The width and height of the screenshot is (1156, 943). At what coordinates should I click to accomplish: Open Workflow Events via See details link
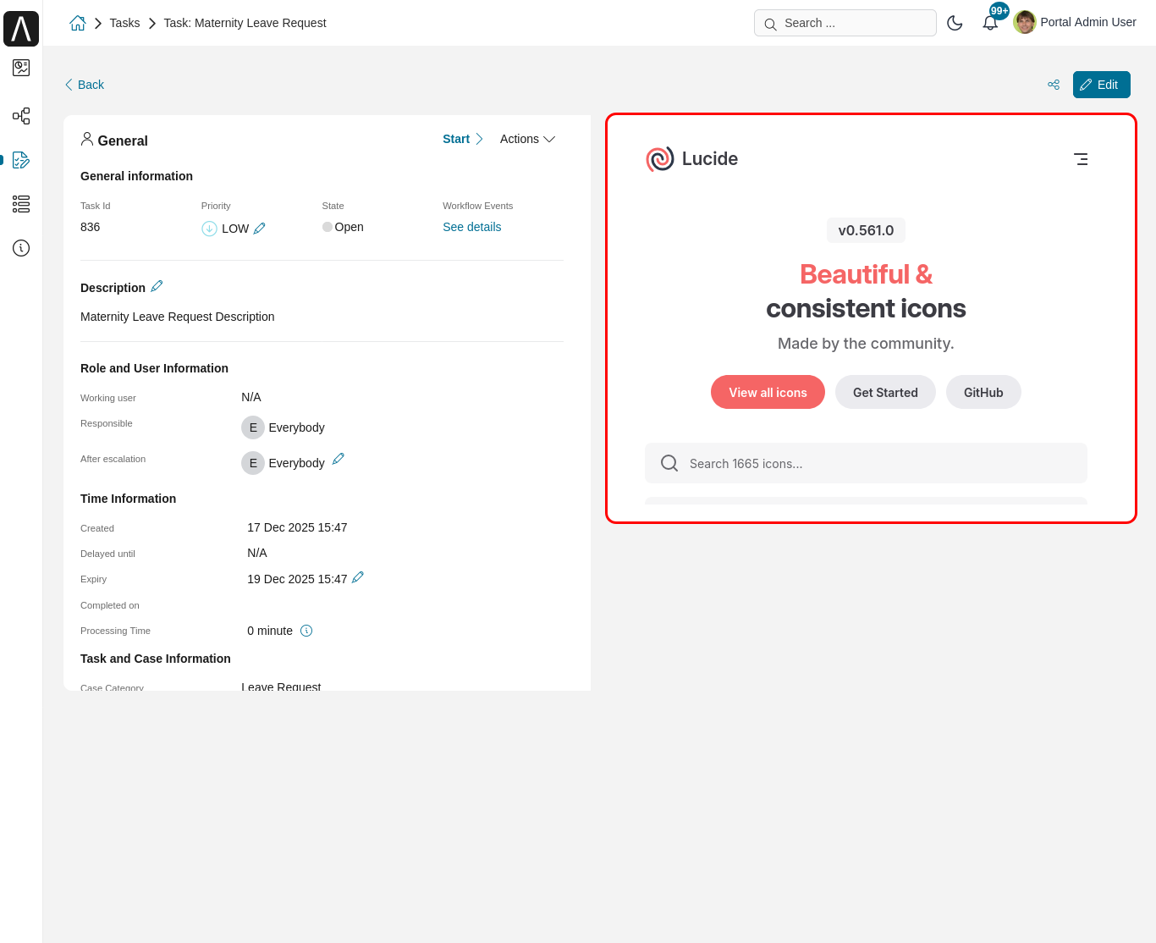(471, 226)
